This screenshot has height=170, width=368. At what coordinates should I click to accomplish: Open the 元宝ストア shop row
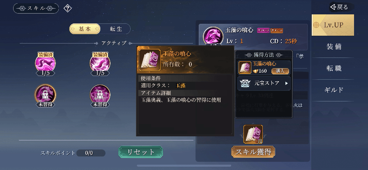click(x=264, y=83)
